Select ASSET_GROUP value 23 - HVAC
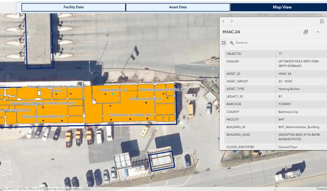This screenshot has height=191, width=327. (x=286, y=81)
